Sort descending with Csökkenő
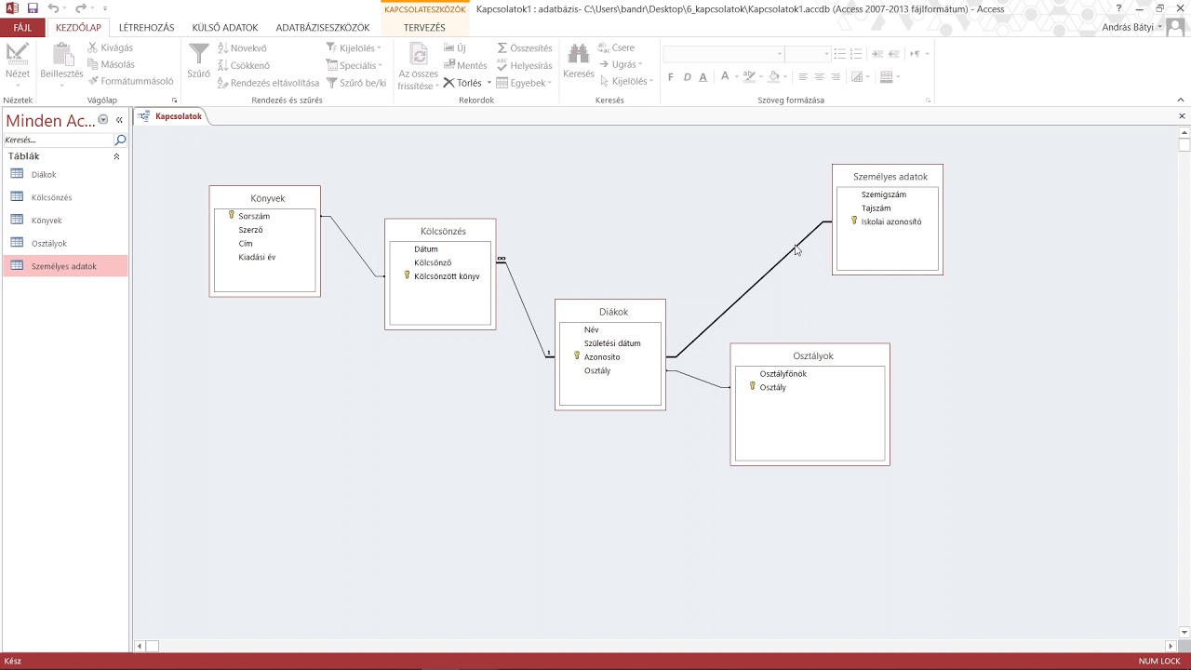This screenshot has height=670, width=1191. coord(244,65)
